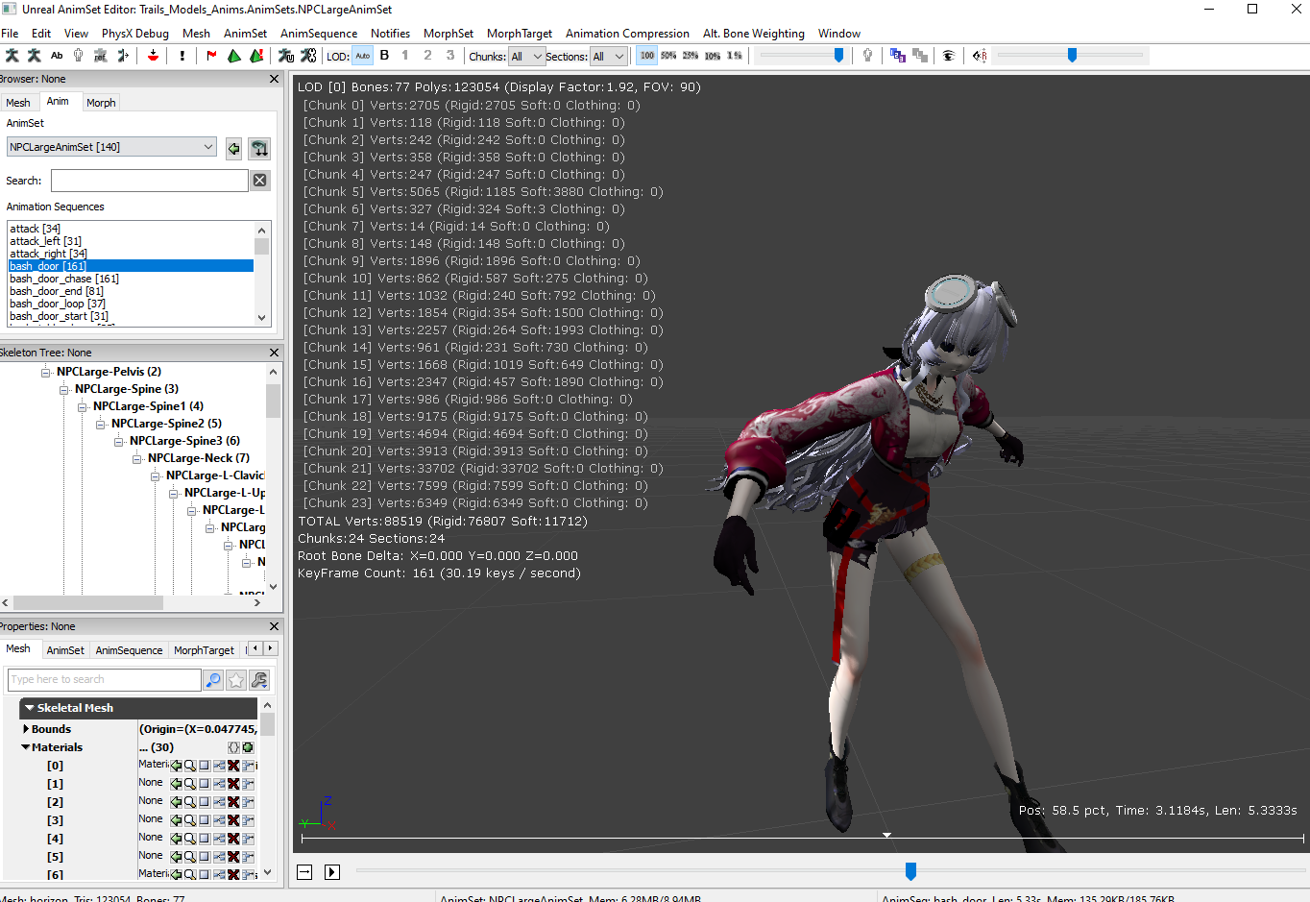Click the first toolbar slider handle
1310x902 pixels.
point(838,56)
